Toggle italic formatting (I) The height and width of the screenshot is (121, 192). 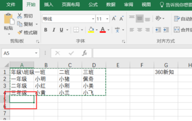pyautogui.click(x=54, y=30)
